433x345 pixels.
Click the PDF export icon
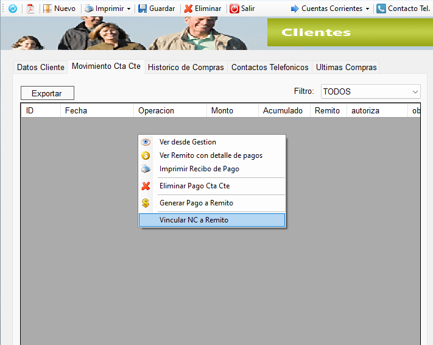(30, 9)
